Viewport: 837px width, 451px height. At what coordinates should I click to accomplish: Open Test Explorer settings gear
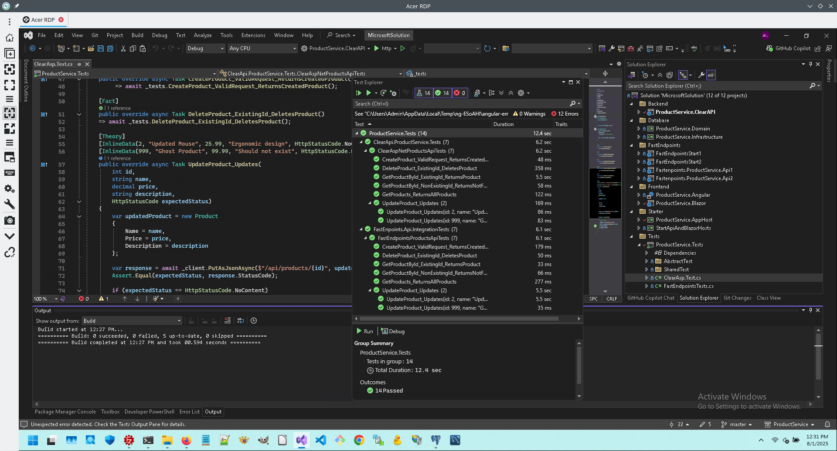point(521,93)
